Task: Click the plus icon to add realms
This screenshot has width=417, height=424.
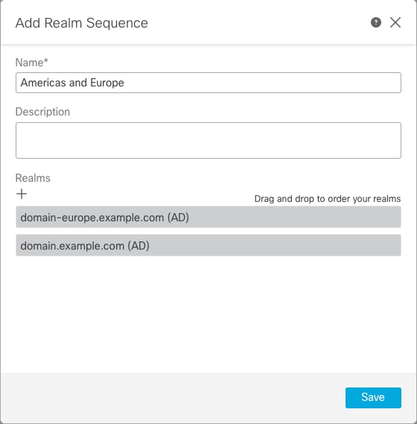Action: tap(22, 194)
